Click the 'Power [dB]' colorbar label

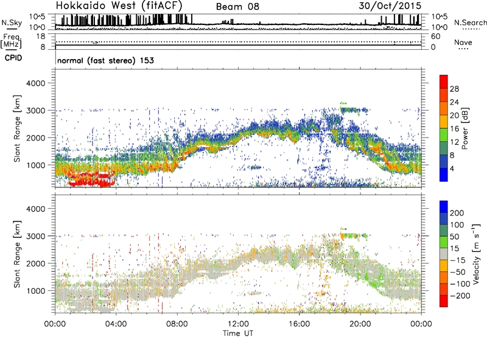tap(465, 128)
